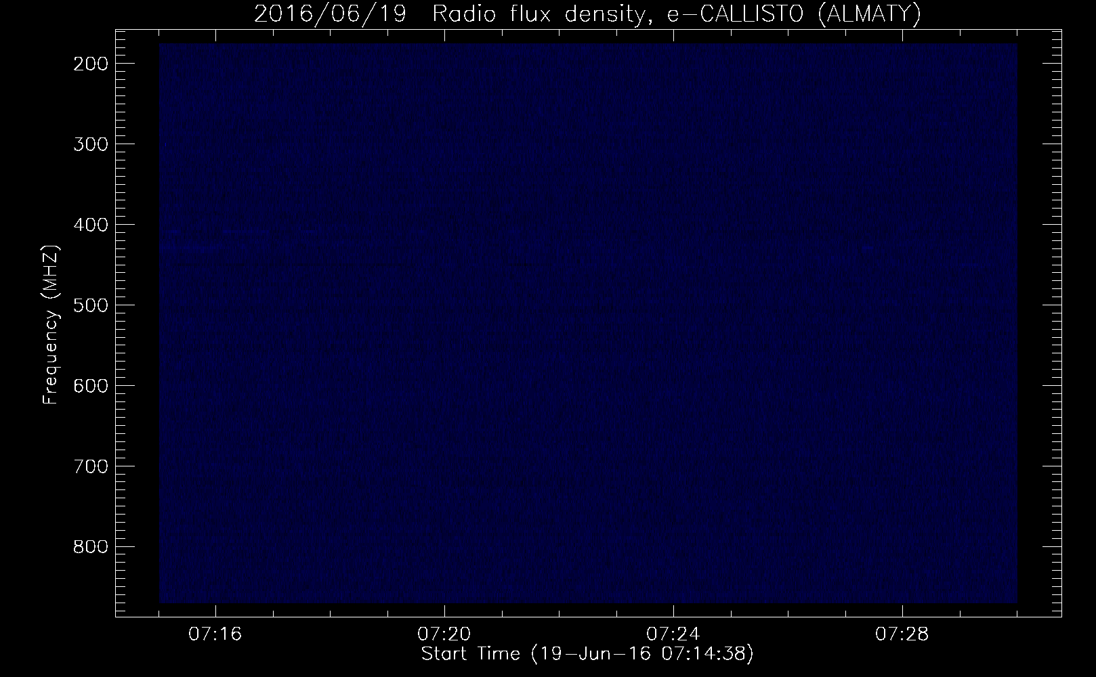This screenshot has width=1096, height=677.
Task: Click the 400 frequency tick label
Action: pos(90,224)
